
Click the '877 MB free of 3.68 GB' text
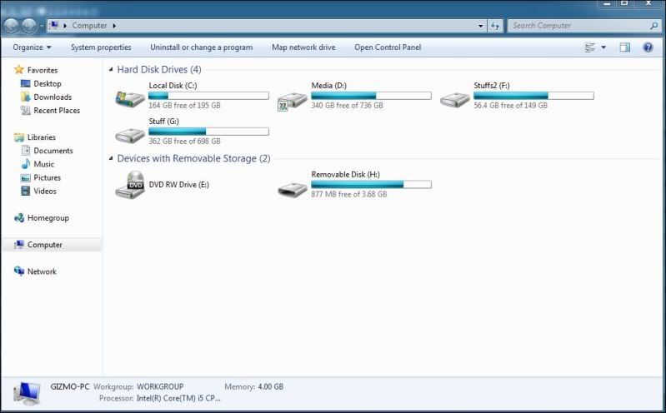point(349,194)
